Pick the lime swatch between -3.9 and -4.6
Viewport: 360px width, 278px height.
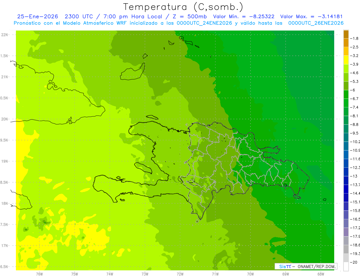click(x=346, y=69)
